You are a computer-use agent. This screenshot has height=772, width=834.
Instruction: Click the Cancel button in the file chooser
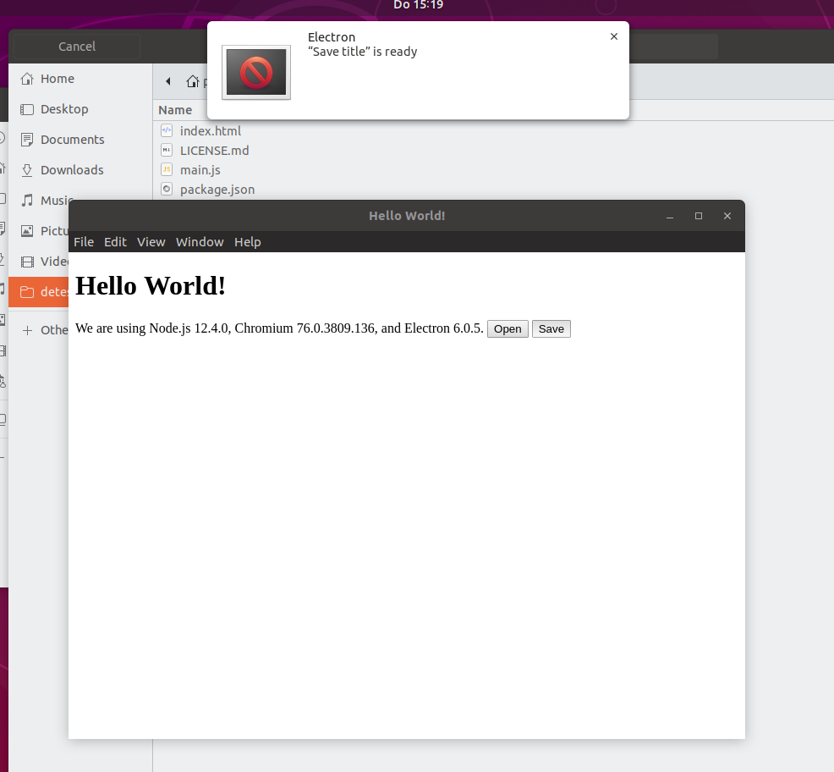click(x=76, y=47)
